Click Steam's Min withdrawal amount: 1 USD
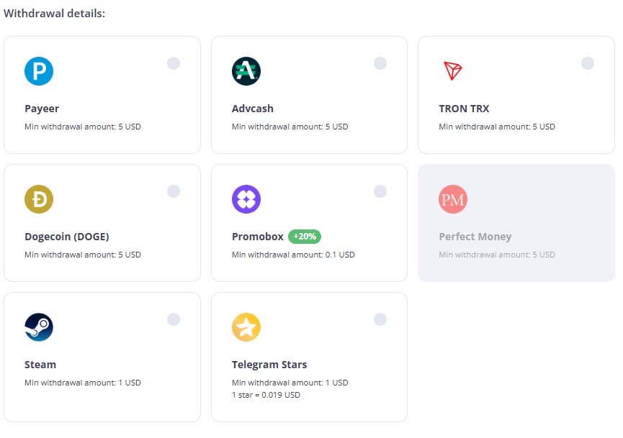This screenshot has height=438, width=623. tap(83, 383)
